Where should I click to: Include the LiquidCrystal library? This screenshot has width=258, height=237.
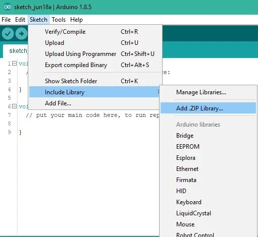point(208,213)
